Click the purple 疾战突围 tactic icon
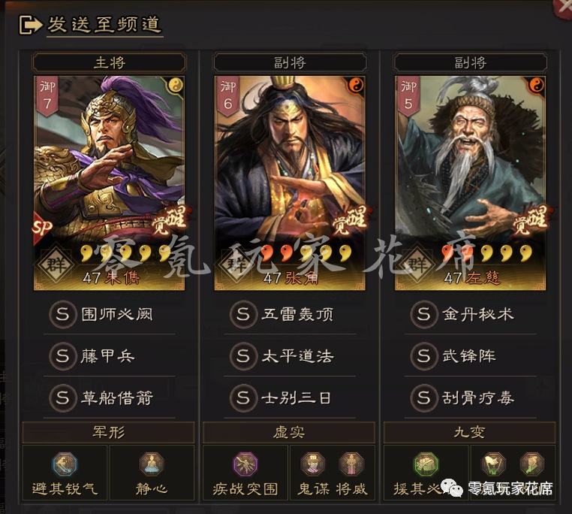This screenshot has width=572, height=514. [x=245, y=464]
